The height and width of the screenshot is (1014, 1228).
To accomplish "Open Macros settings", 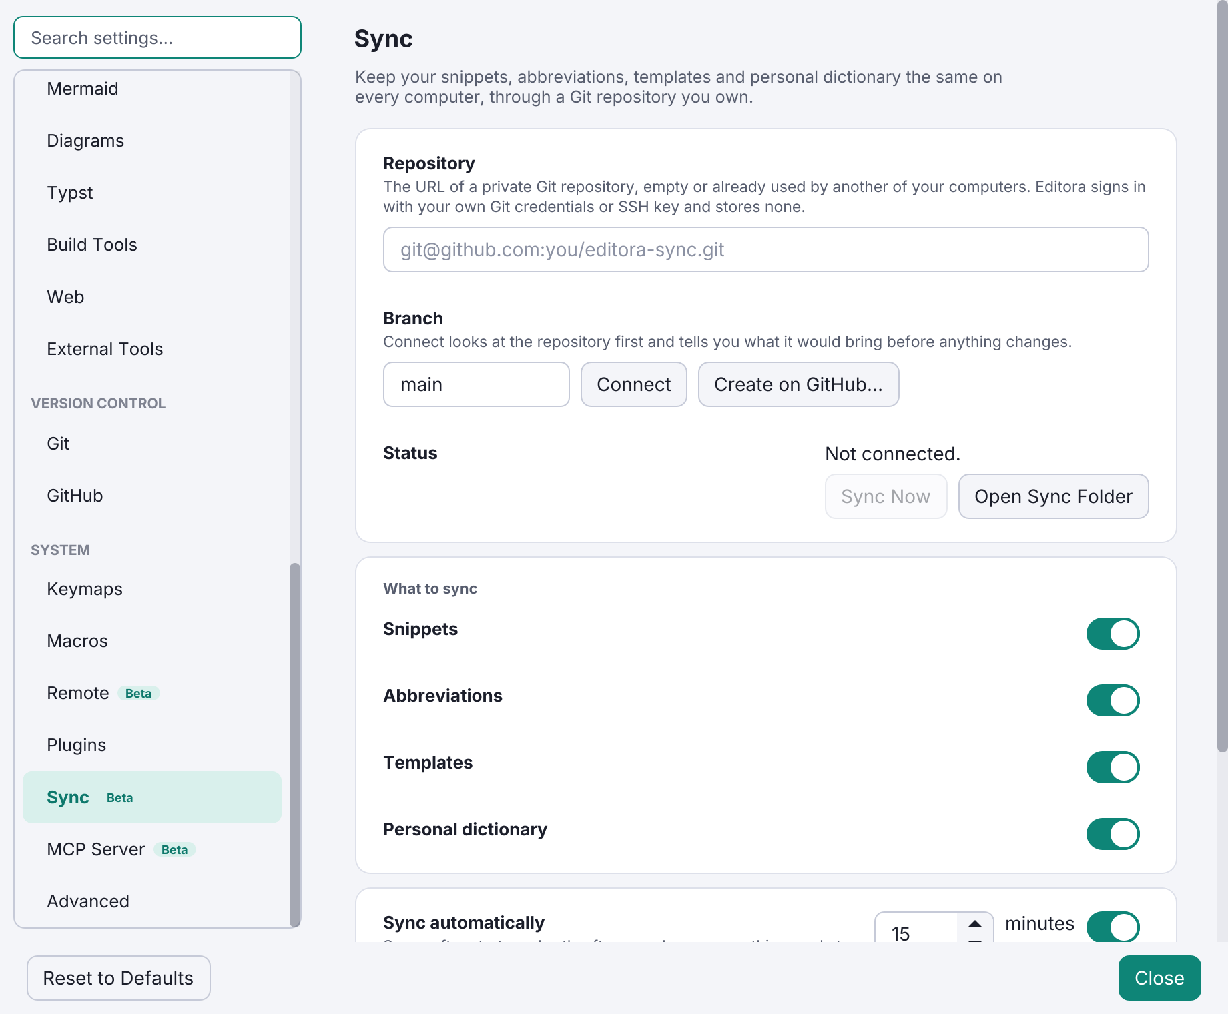I will (152, 641).
